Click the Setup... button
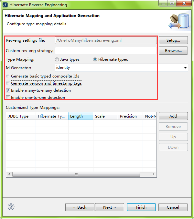 [173, 40]
